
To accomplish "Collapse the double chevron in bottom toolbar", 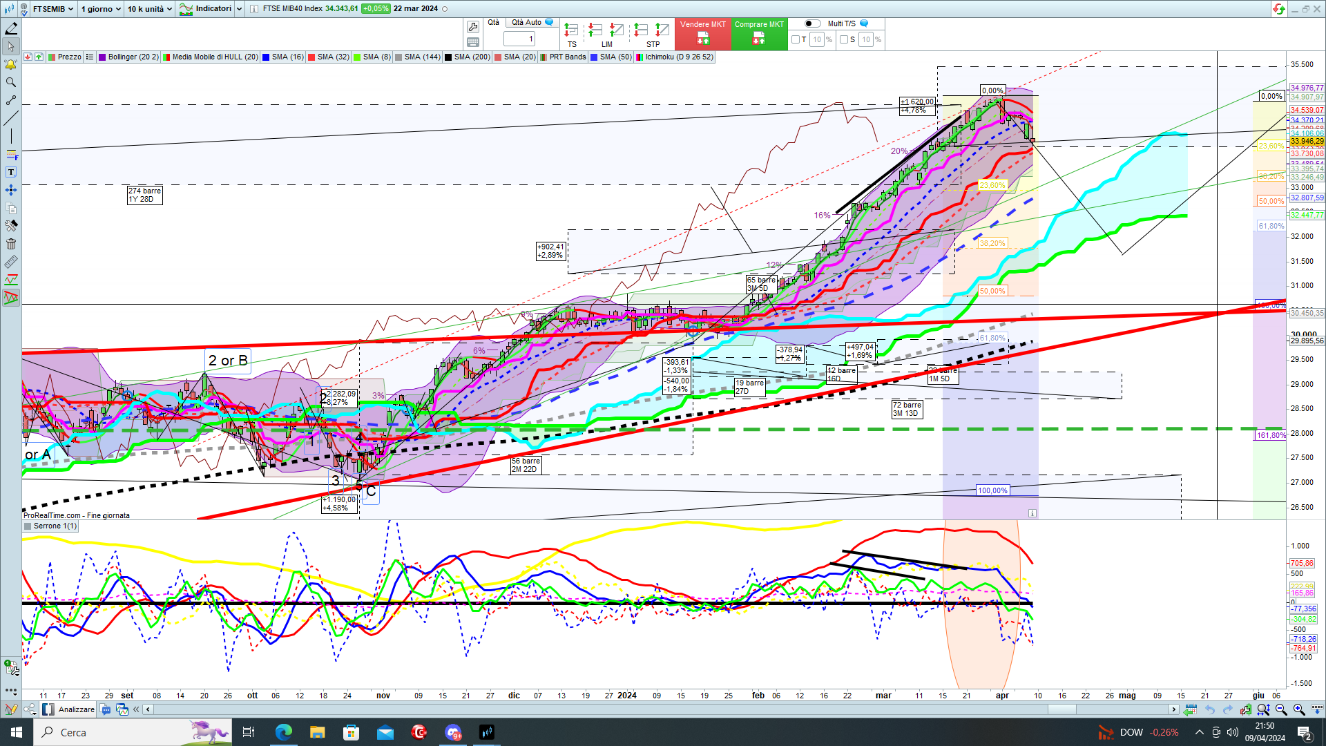I will point(136,709).
